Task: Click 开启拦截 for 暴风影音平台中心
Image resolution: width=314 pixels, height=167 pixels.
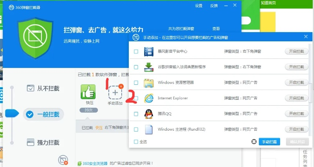Action: pos(296,51)
